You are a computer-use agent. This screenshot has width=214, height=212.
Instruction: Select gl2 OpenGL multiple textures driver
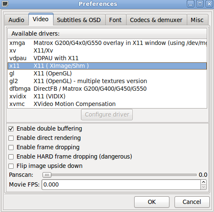(x=107, y=81)
